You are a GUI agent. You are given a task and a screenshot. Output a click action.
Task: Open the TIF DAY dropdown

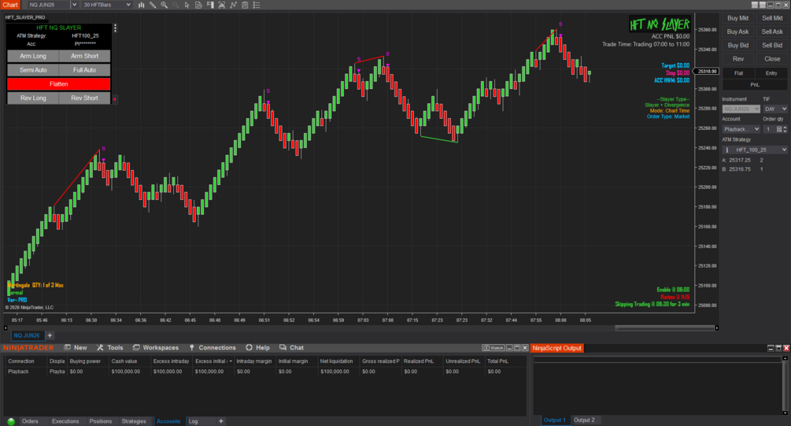[x=774, y=109]
